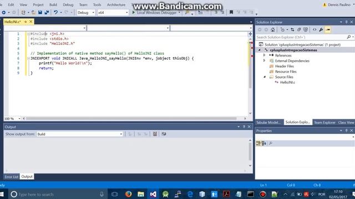Screen dimensions: 355x199
Task: Open the Architecture menu
Action: tap(116, 4)
